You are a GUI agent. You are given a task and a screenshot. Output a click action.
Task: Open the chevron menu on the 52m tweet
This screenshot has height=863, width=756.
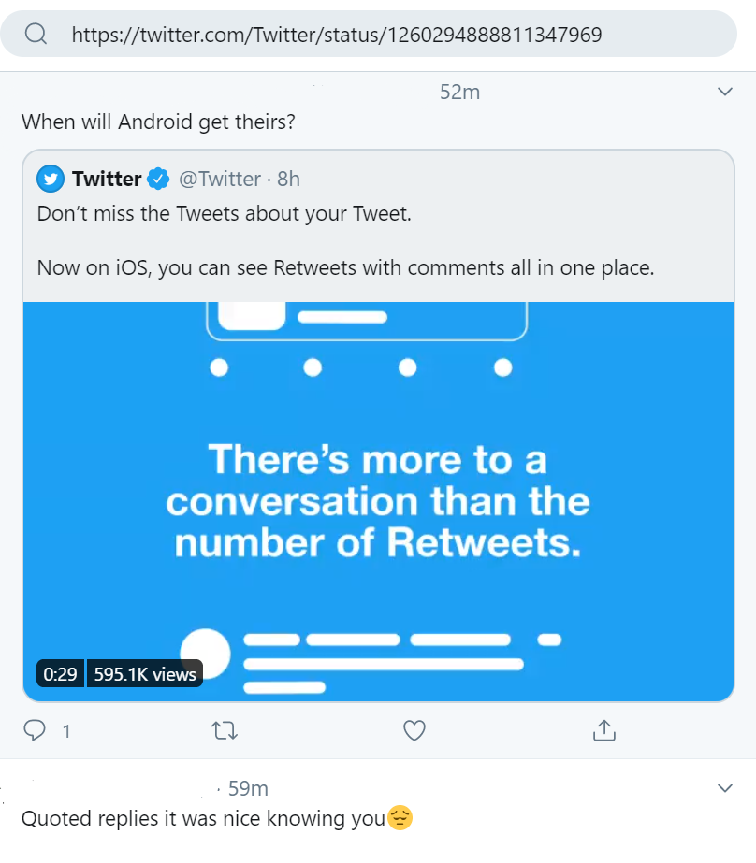tap(724, 92)
